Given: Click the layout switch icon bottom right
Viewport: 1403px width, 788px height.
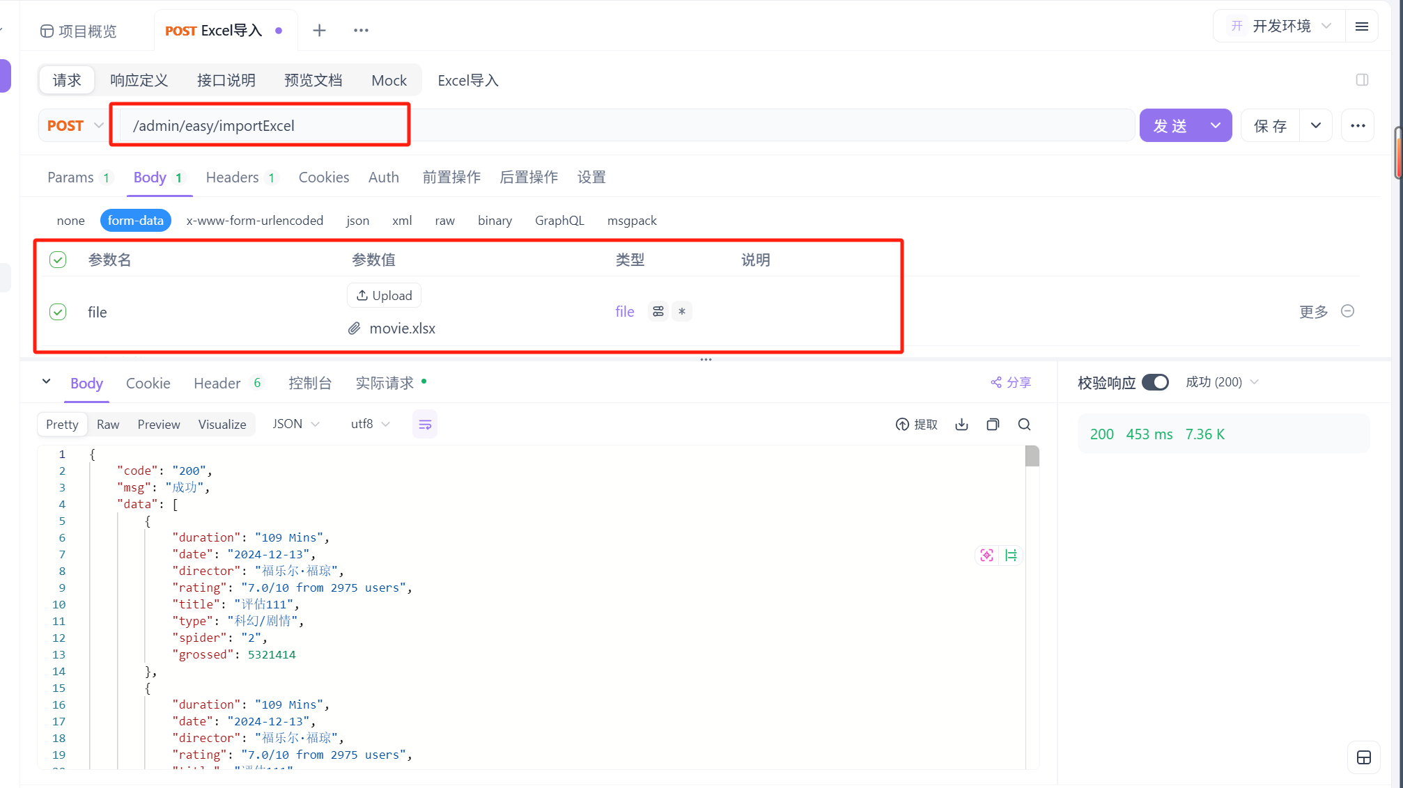Looking at the screenshot, I should [x=1363, y=758].
